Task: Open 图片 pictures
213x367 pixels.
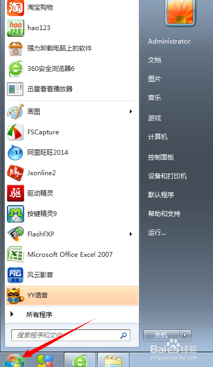Action: [x=155, y=79]
